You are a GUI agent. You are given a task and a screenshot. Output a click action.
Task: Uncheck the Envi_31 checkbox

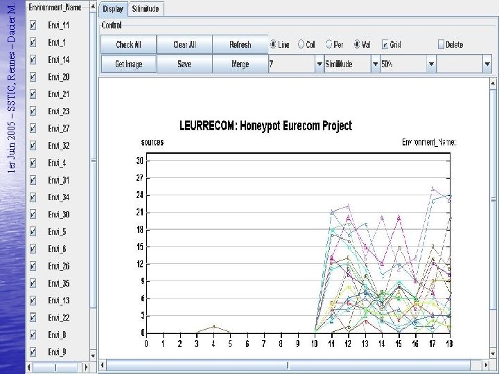click(33, 180)
